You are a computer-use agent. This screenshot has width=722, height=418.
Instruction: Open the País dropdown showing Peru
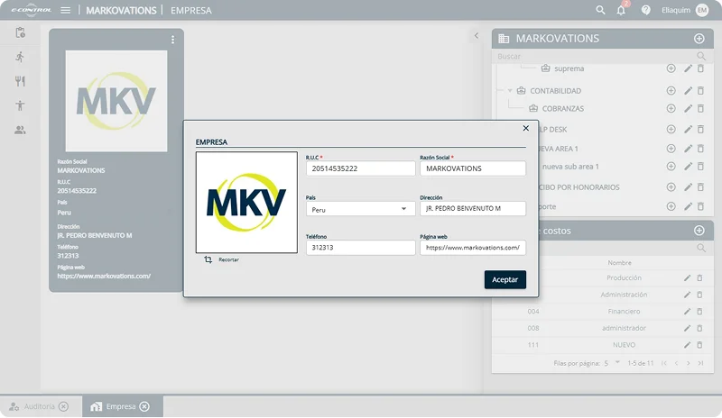[x=360, y=209]
